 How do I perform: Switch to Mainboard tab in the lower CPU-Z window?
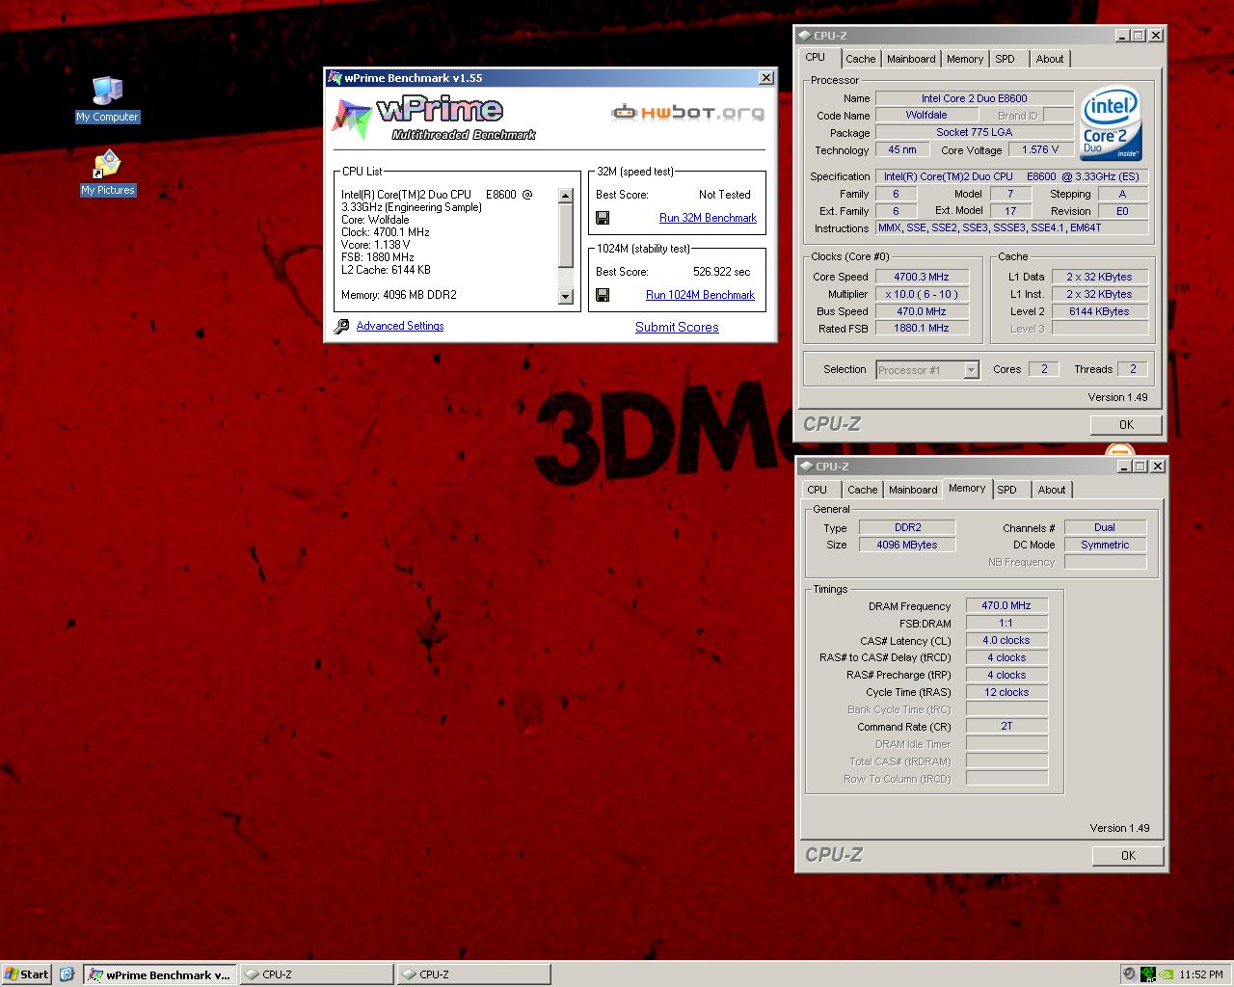[x=913, y=490]
